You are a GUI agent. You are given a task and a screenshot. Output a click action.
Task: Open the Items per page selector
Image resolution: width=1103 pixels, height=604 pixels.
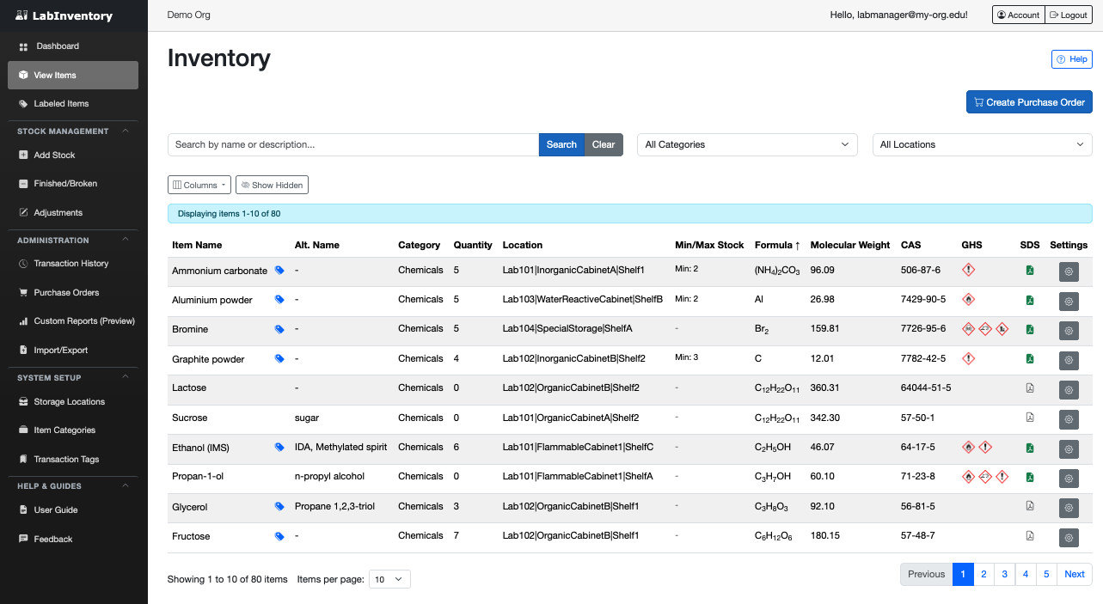tap(389, 578)
